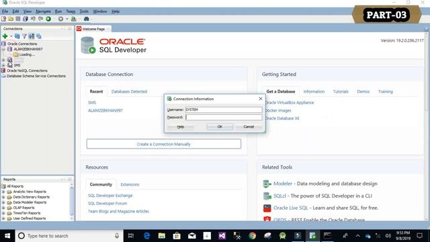Click the Save toolbar icon
This screenshot has height=242, width=430.
pyautogui.click(x=18, y=19)
